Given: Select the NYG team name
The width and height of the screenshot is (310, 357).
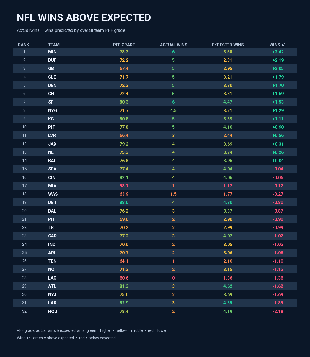Looking at the screenshot, I should (53, 110).
